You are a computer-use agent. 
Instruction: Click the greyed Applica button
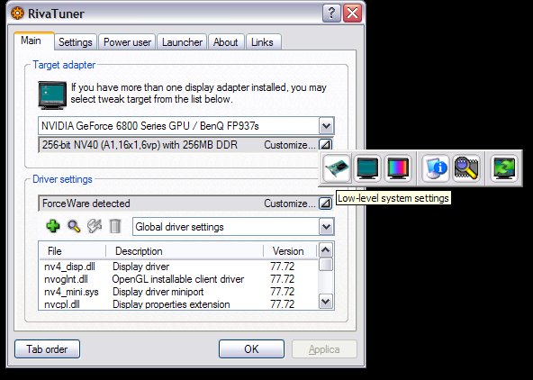324,349
